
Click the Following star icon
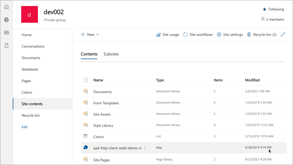pyautogui.click(x=264, y=9)
